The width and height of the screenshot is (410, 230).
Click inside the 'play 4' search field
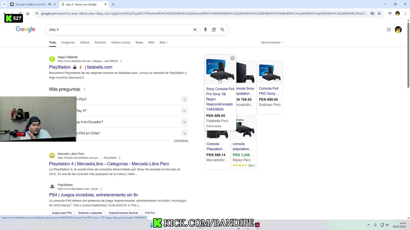click(x=119, y=29)
